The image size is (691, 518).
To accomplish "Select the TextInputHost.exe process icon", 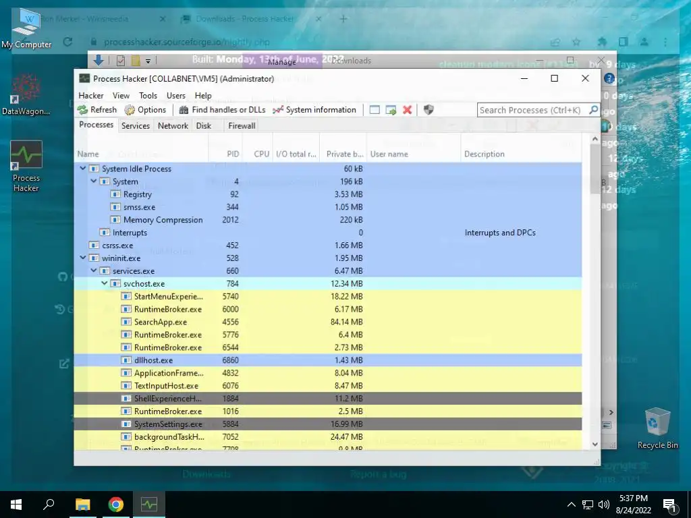I will (x=126, y=386).
